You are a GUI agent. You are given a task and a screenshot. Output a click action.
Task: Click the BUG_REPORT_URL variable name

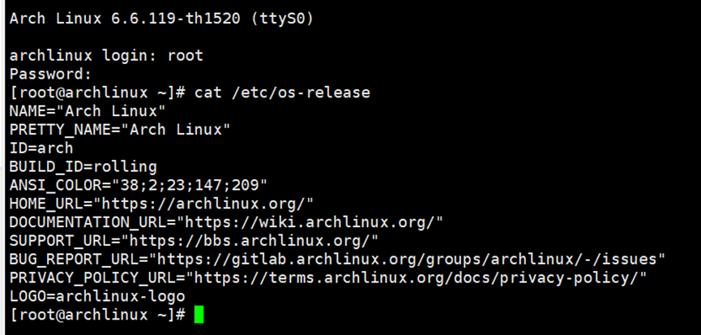click(71, 260)
